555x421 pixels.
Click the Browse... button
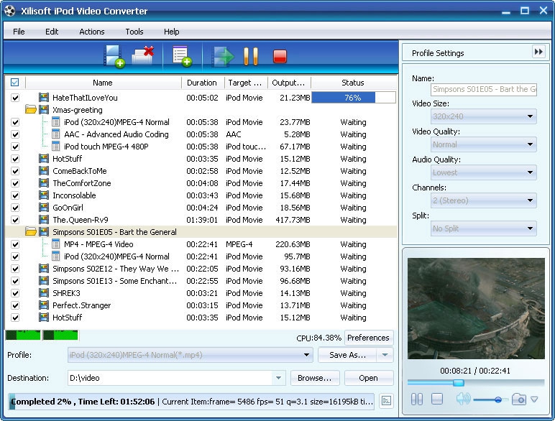(314, 378)
